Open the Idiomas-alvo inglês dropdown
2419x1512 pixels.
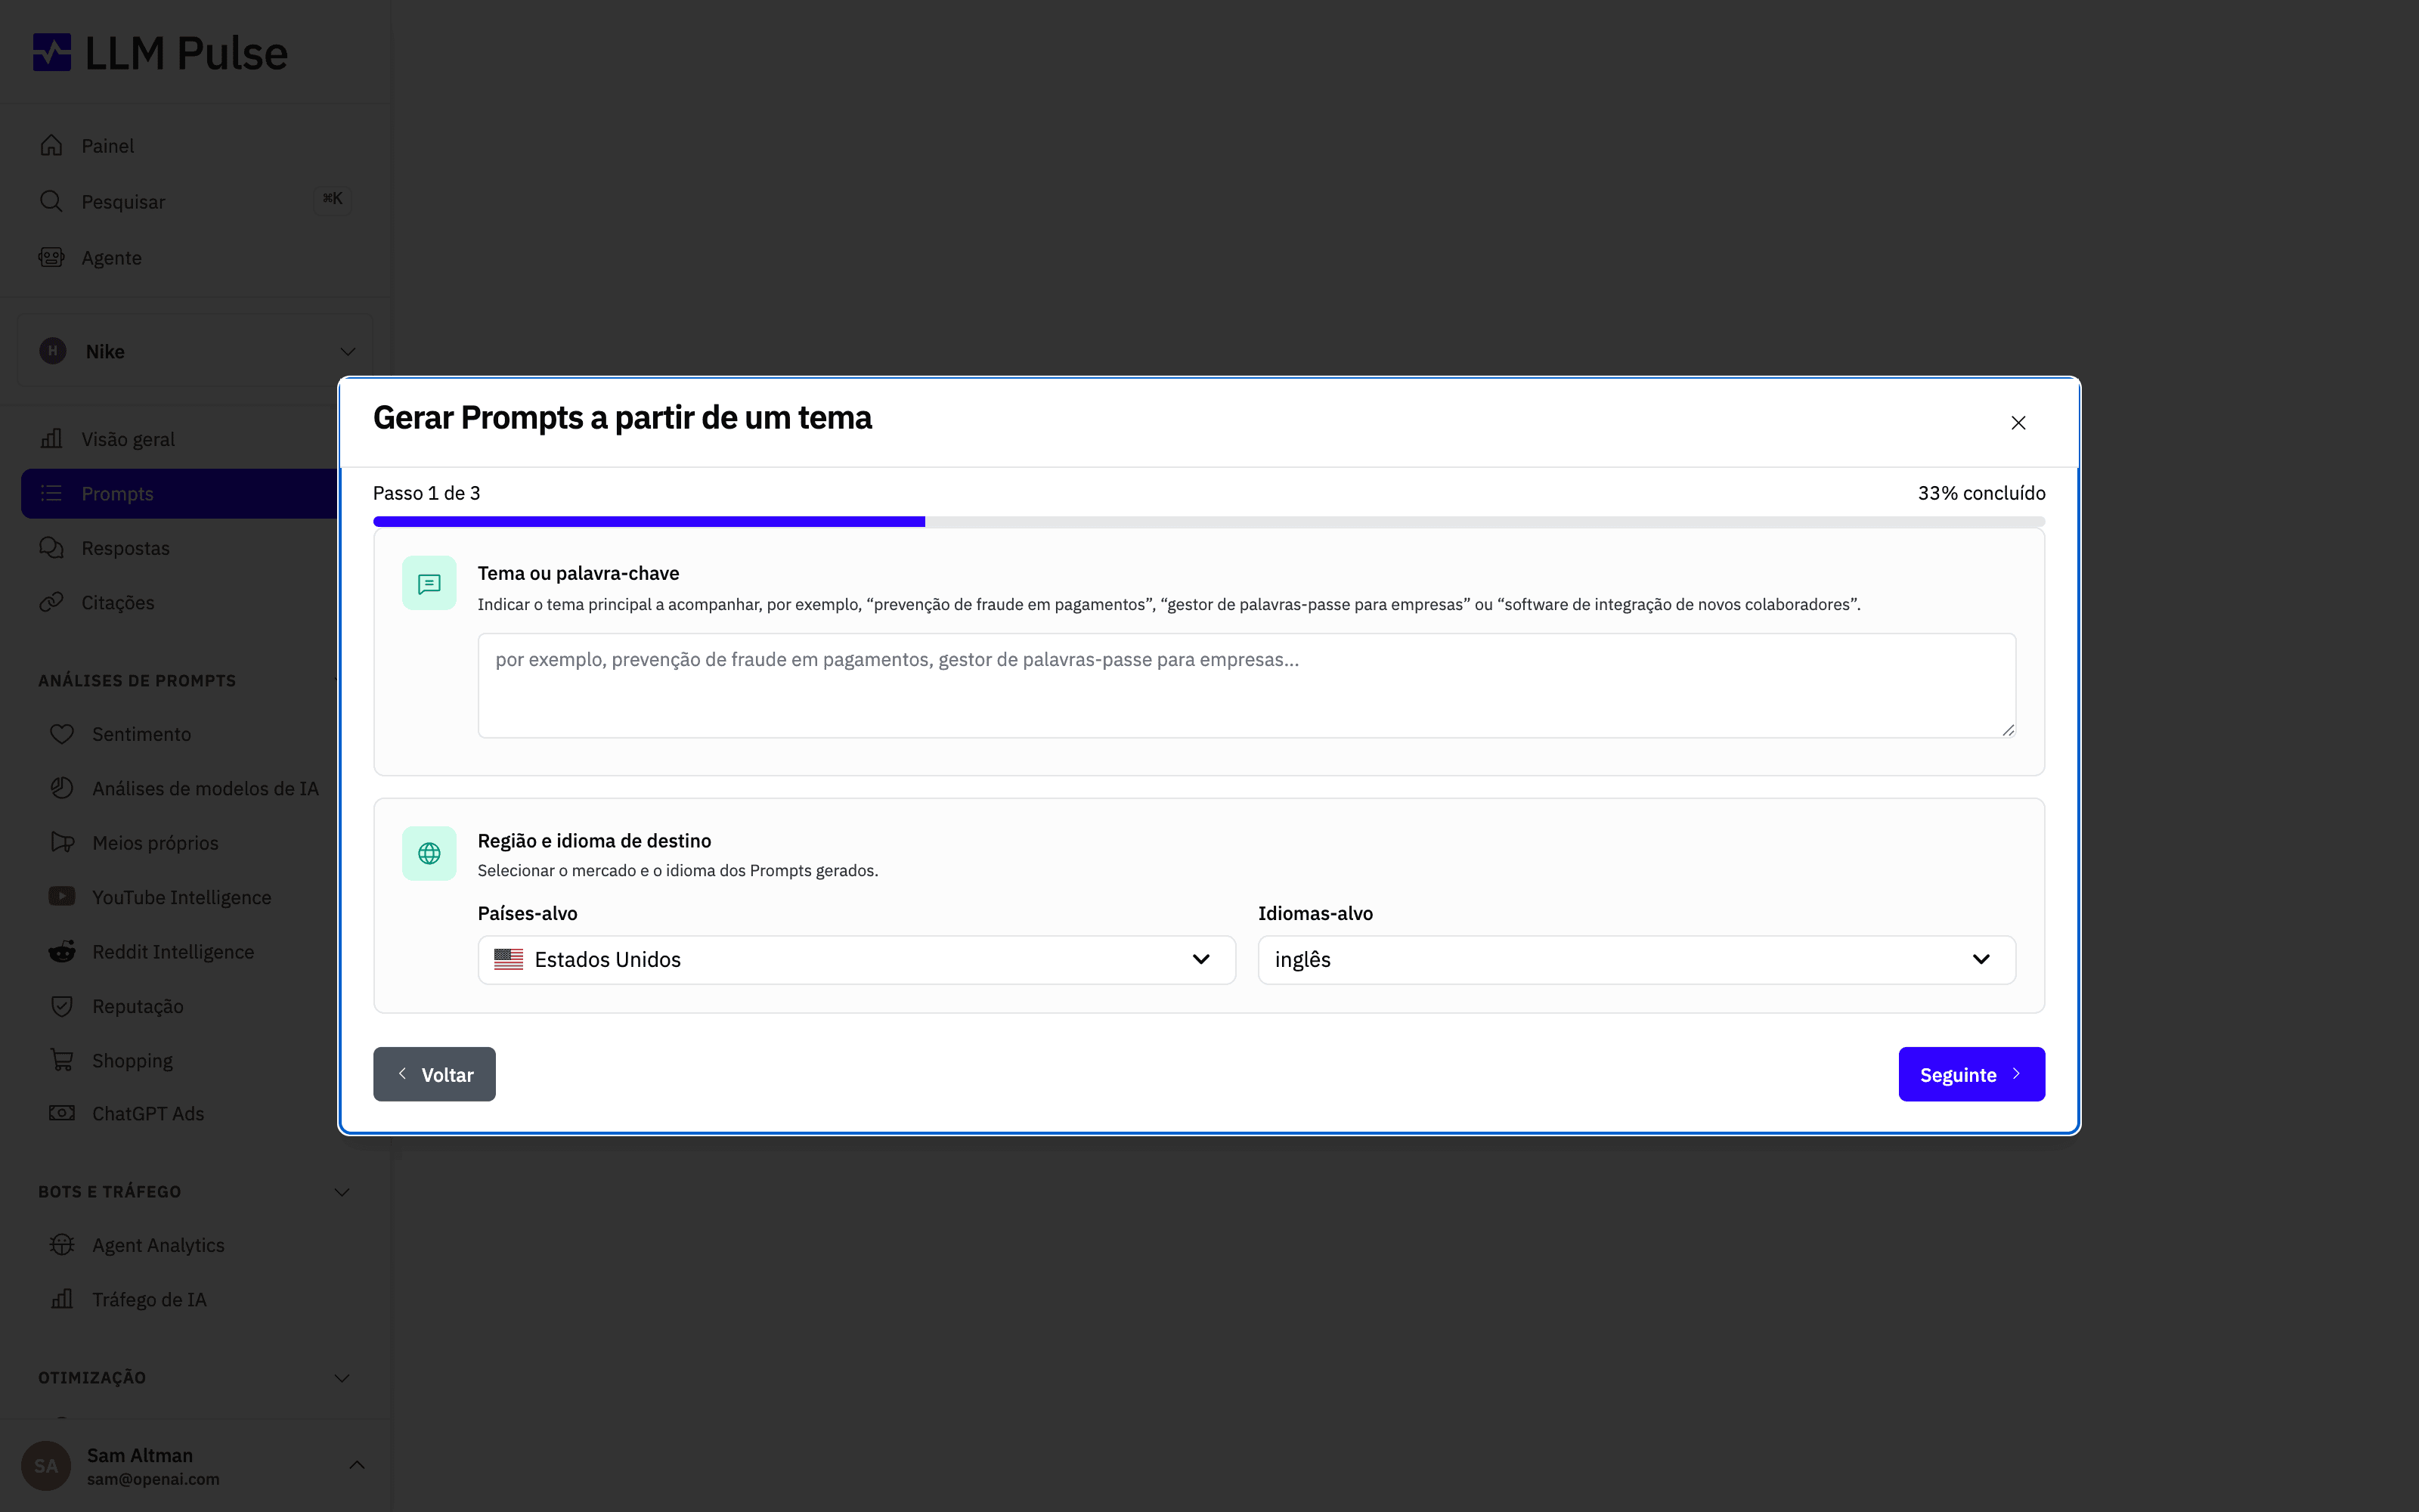pyautogui.click(x=1637, y=960)
